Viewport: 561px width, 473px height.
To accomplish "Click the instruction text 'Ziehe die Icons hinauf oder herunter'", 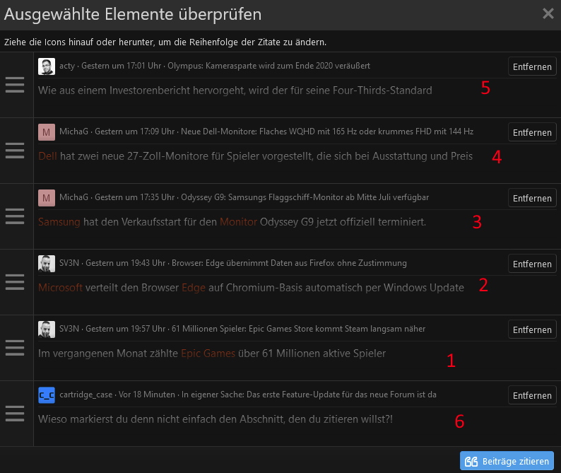I will 78,42.
